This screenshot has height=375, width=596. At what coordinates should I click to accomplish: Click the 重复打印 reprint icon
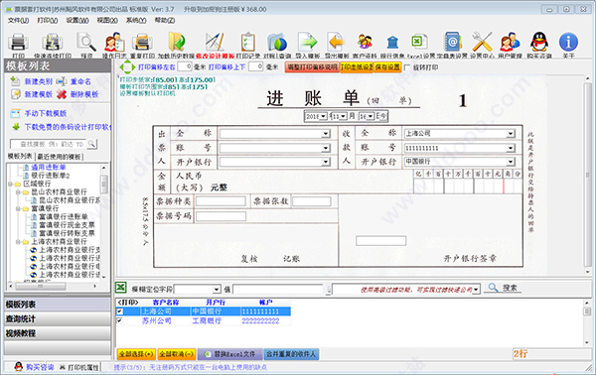click(142, 42)
